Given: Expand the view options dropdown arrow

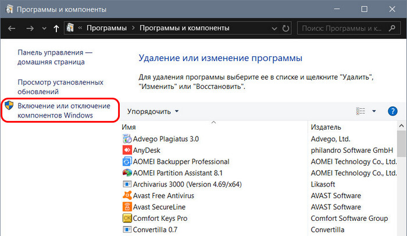Looking at the screenshot, I should click(374, 111).
